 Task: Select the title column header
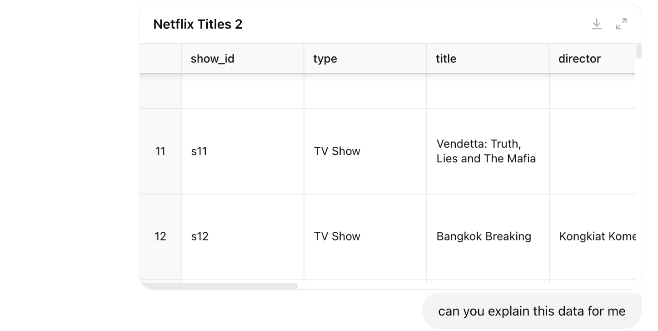coord(446,59)
